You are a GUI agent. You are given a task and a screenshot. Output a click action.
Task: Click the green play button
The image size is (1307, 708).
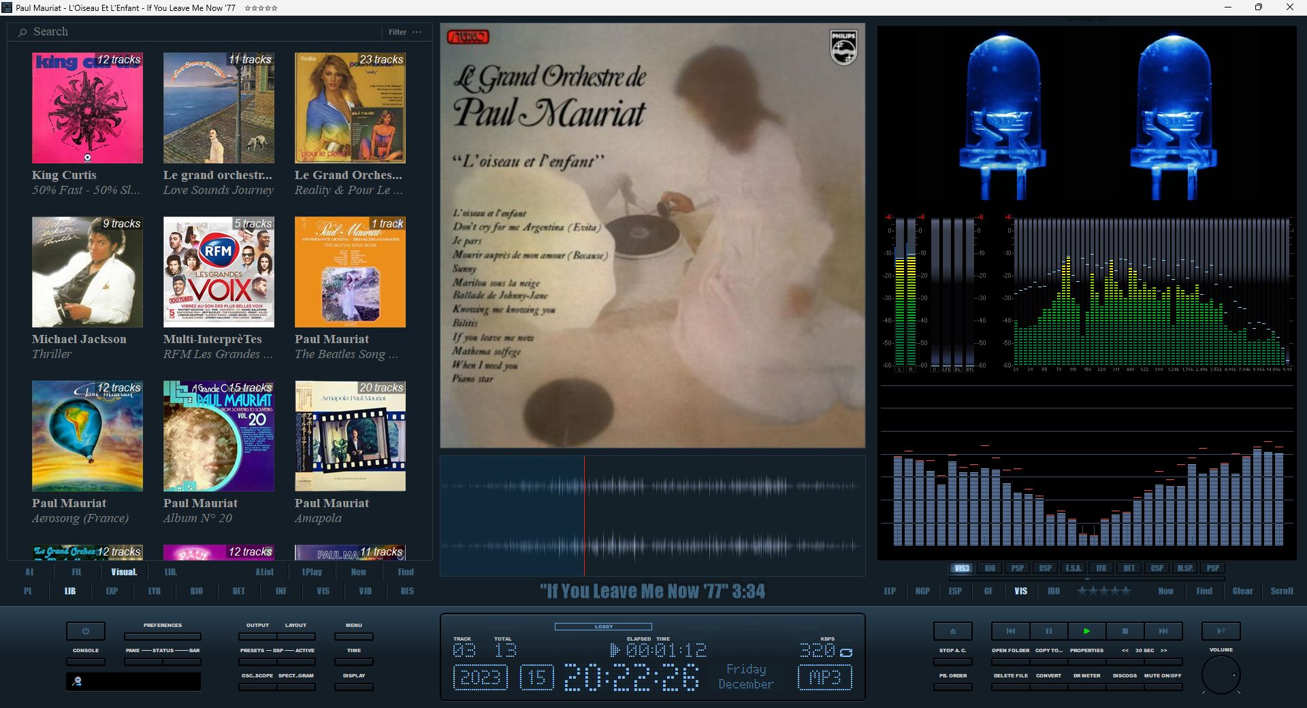point(1086,631)
